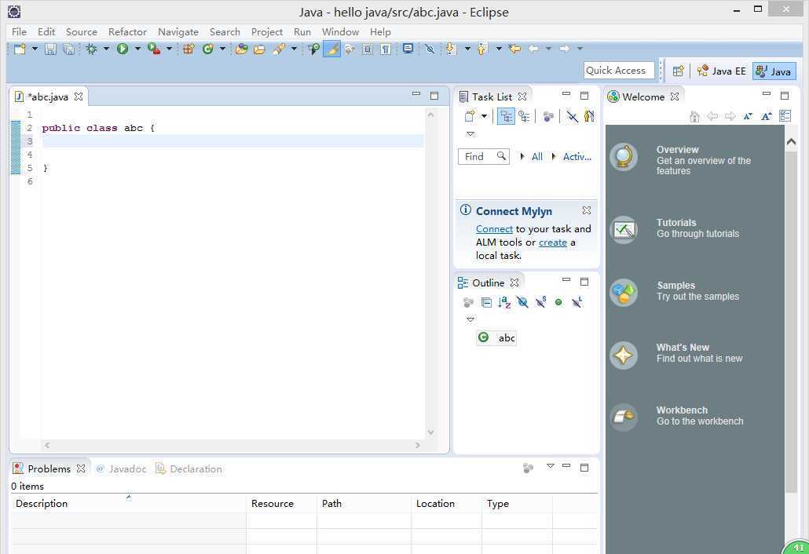Image resolution: width=809 pixels, height=554 pixels.
Task: Toggle Categorized view in Task List
Action: tap(506, 116)
